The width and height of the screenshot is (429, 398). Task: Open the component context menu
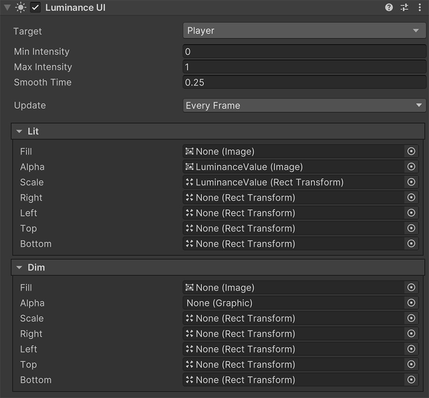pos(420,7)
